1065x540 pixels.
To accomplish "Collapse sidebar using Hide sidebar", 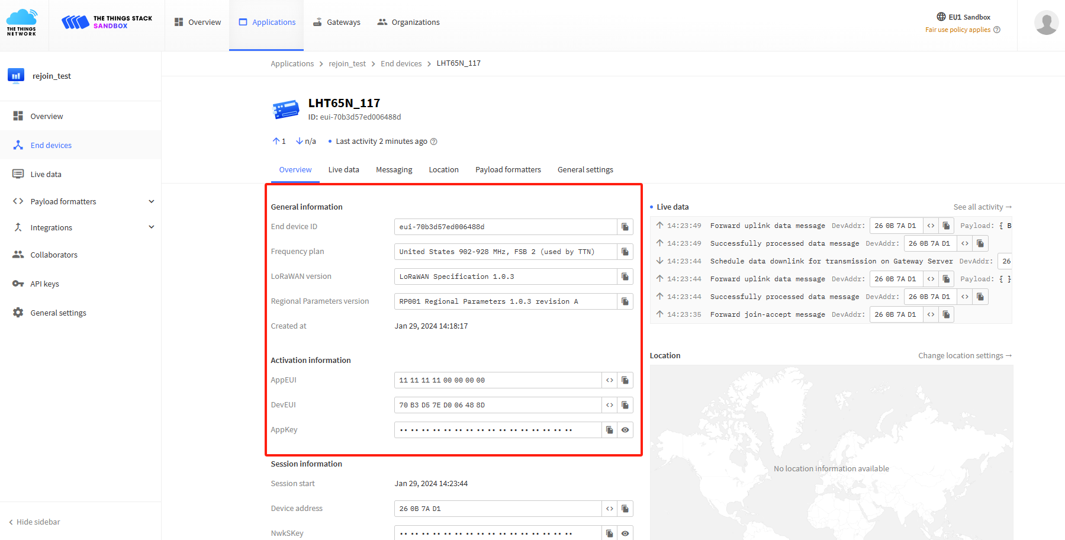I will click(x=34, y=522).
